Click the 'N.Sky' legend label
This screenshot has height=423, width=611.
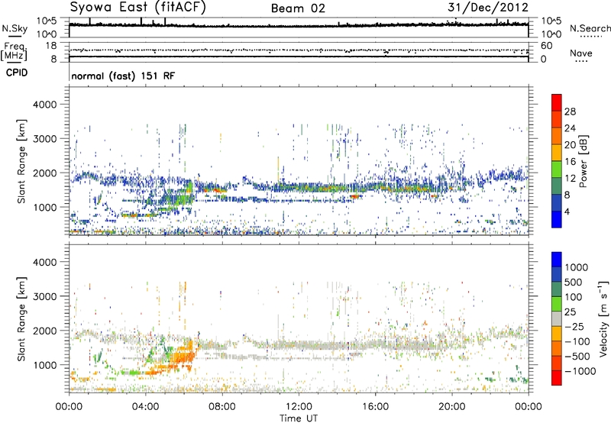click(x=15, y=28)
